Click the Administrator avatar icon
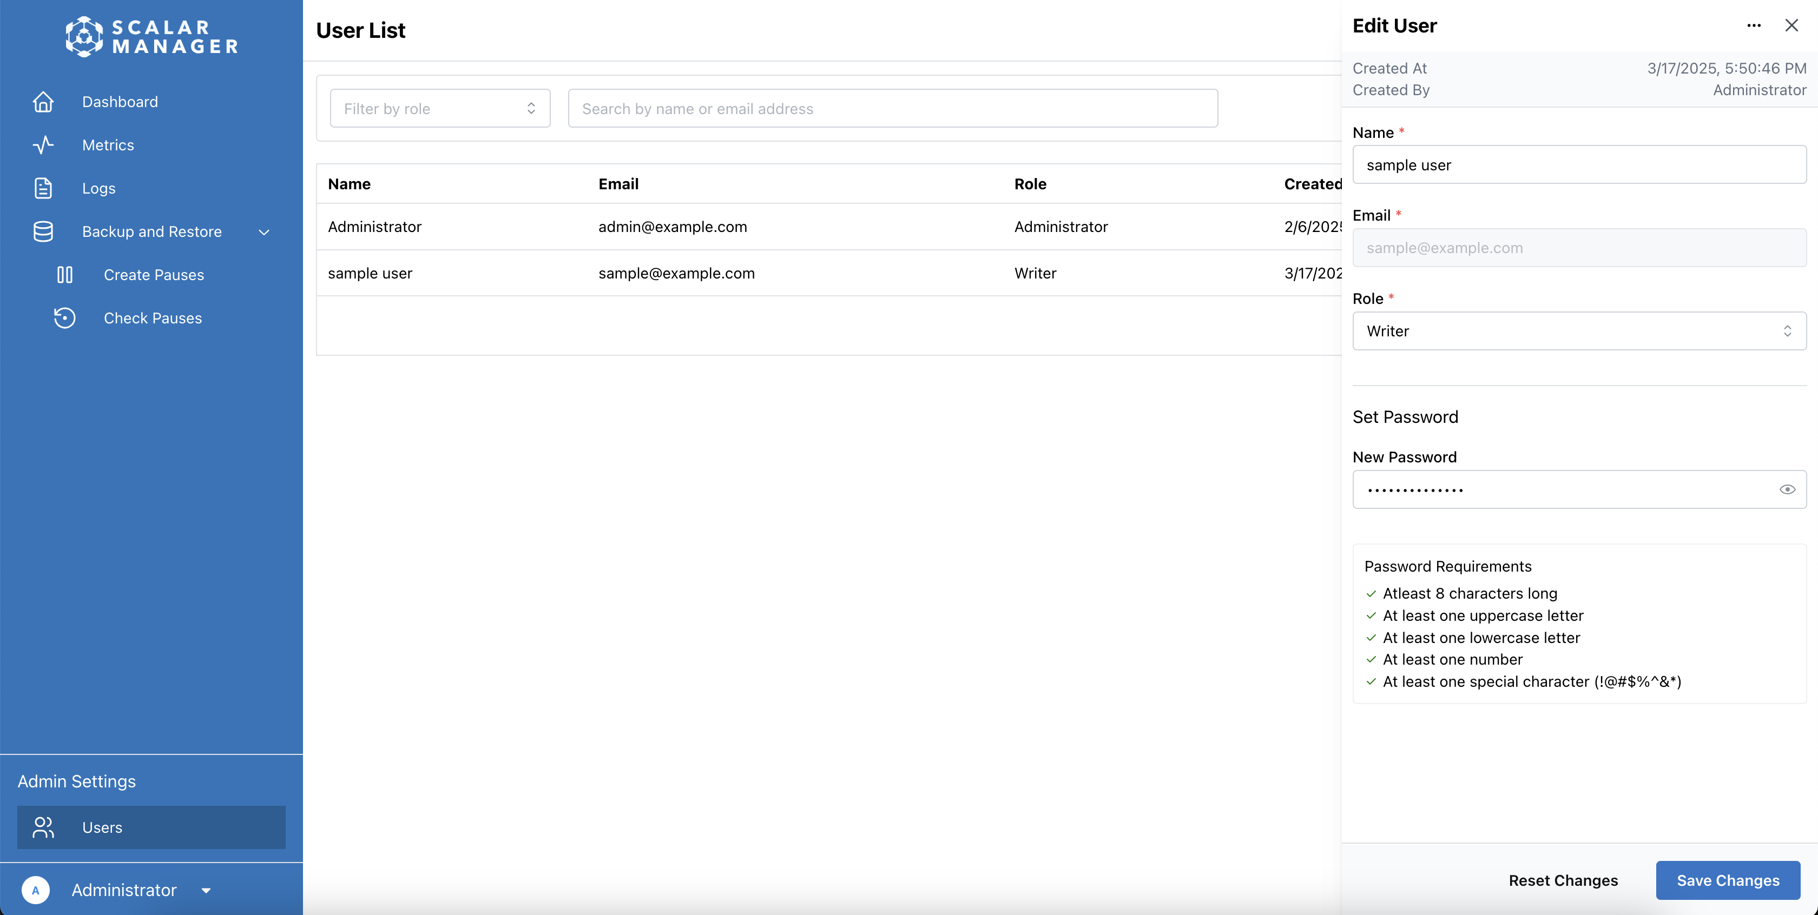This screenshot has height=915, width=1818. click(x=36, y=890)
